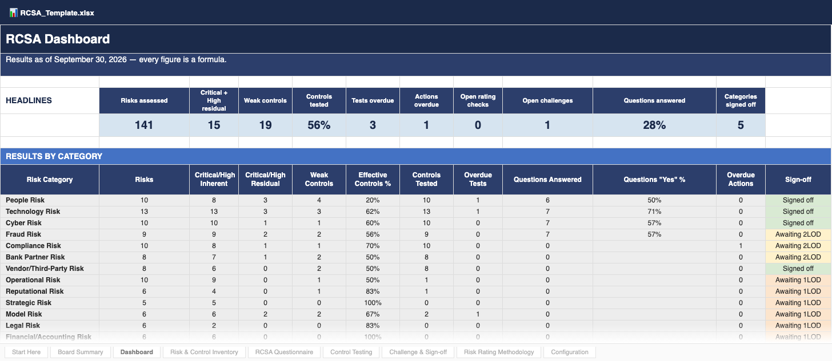
Task: Select the Categories signed off value 5
Action: [x=741, y=125]
